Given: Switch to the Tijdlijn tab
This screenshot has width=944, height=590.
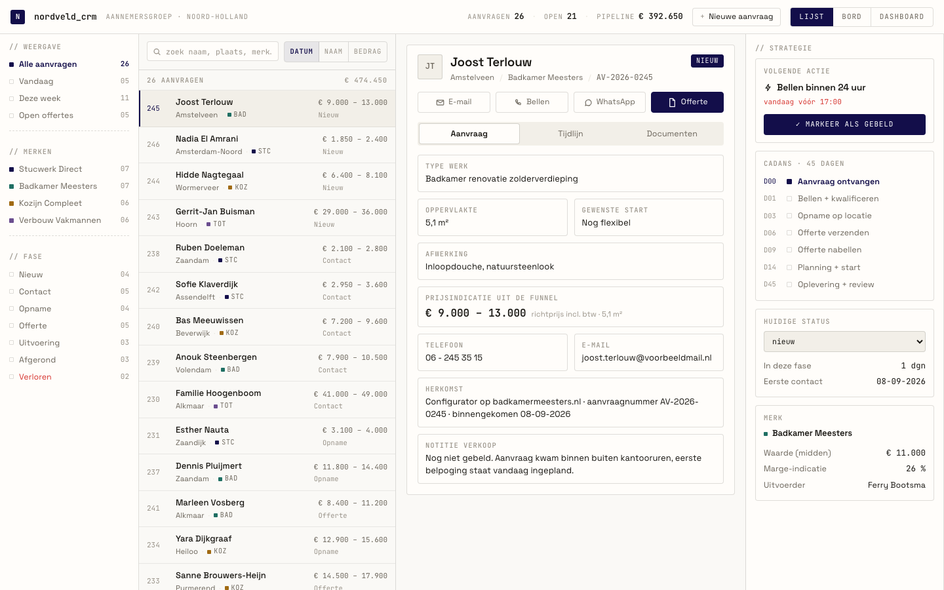Looking at the screenshot, I should pyautogui.click(x=570, y=134).
